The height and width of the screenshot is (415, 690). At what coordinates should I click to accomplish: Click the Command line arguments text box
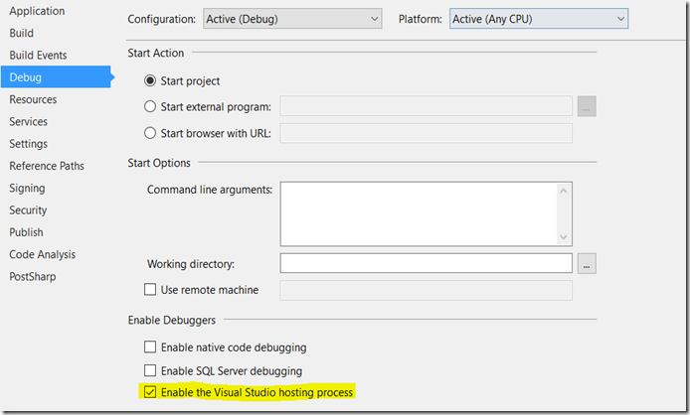point(418,212)
